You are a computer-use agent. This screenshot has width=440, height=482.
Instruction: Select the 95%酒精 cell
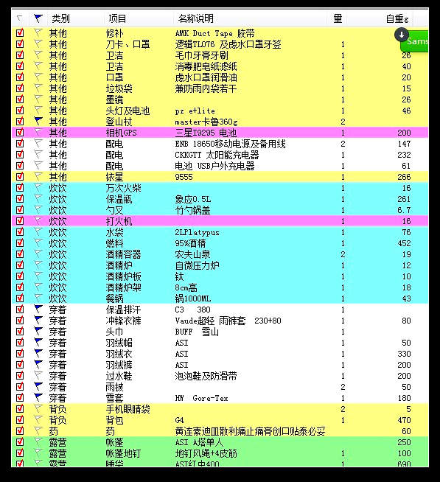coord(190,243)
